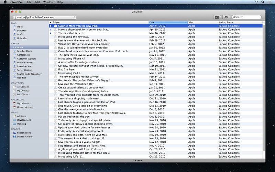Toggle unread dot on 'The new iPad is here.'
275x172 pixels.
(x=51, y=33)
